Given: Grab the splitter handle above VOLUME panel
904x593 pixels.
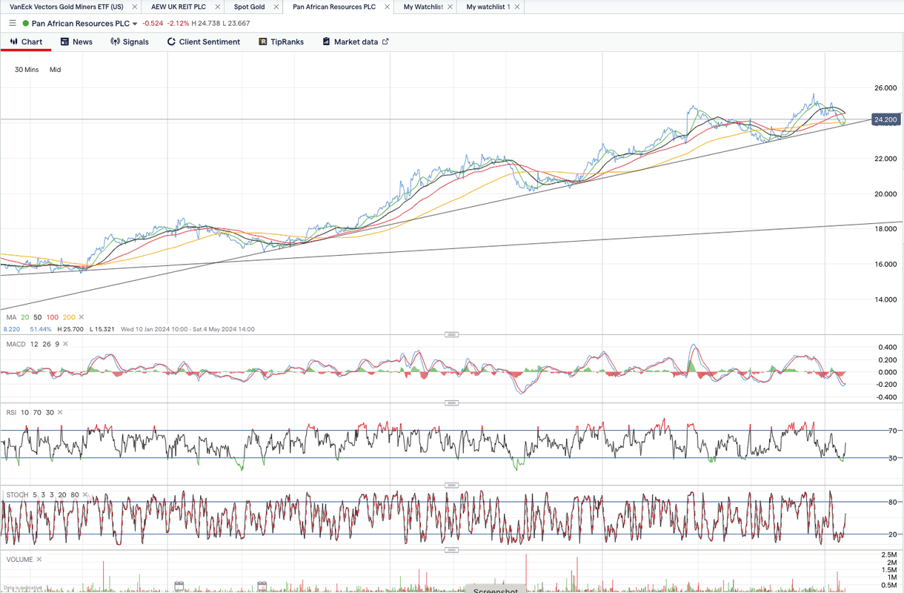Looking at the screenshot, I should click(x=451, y=551).
